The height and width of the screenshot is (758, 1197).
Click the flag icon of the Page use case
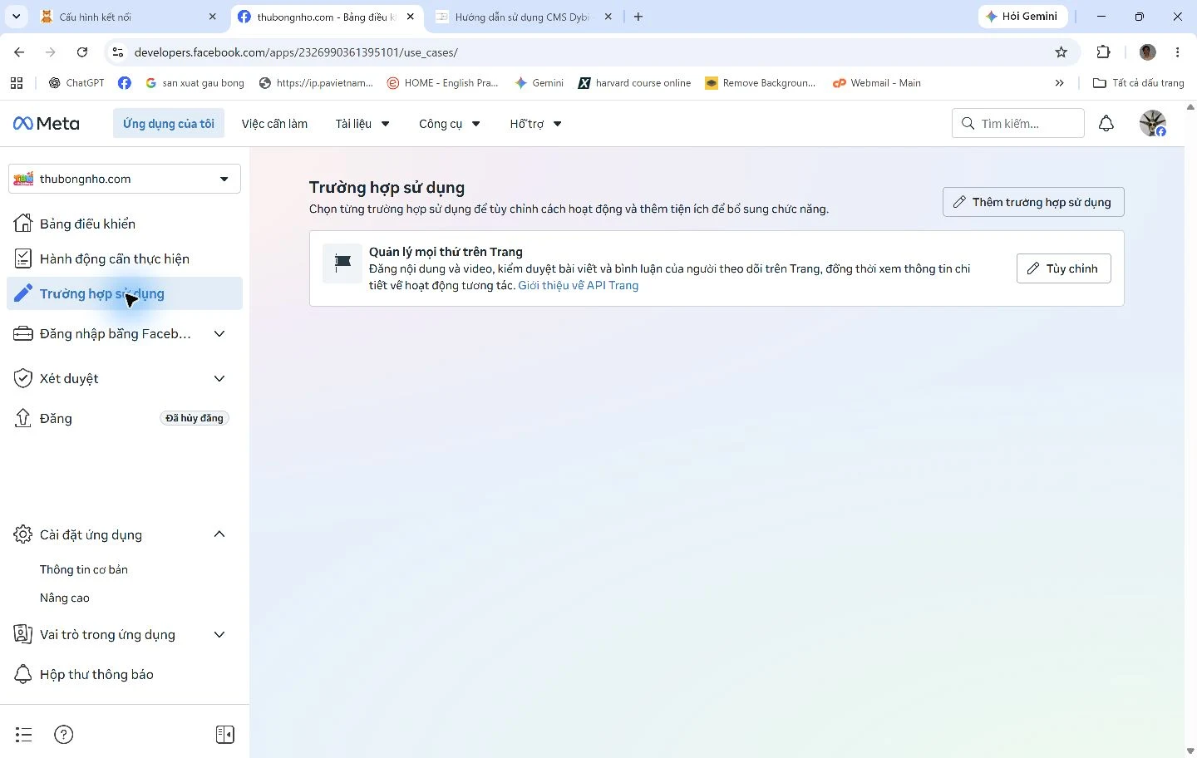342,263
